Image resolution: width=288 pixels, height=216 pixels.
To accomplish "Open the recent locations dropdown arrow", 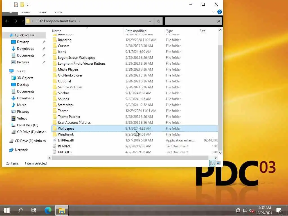I will click(x=22, y=21).
